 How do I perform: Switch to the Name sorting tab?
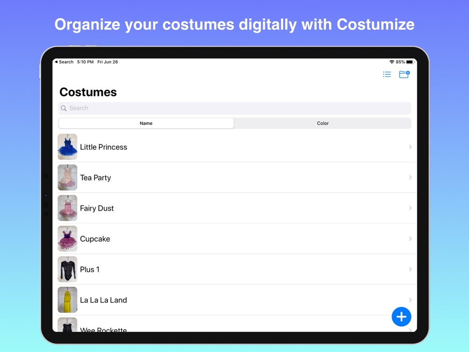pyautogui.click(x=146, y=123)
